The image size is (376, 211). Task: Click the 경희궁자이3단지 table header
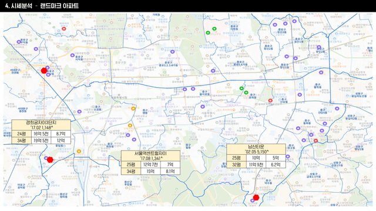(41, 125)
